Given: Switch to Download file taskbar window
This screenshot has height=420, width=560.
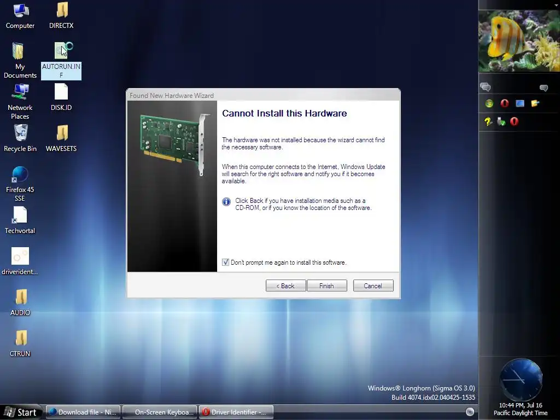Looking at the screenshot, I should click(x=83, y=412).
